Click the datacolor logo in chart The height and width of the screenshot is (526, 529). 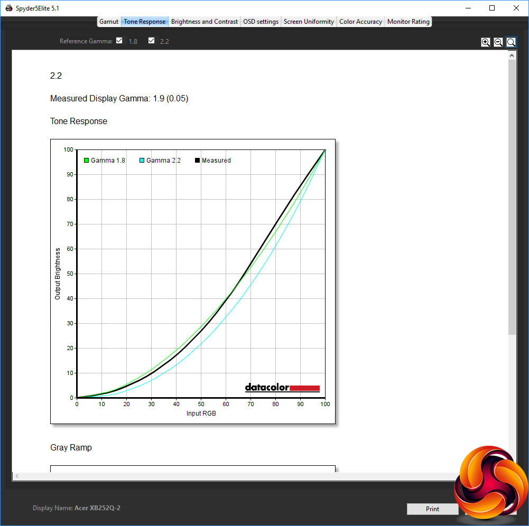pyautogui.click(x=282, y=388)
